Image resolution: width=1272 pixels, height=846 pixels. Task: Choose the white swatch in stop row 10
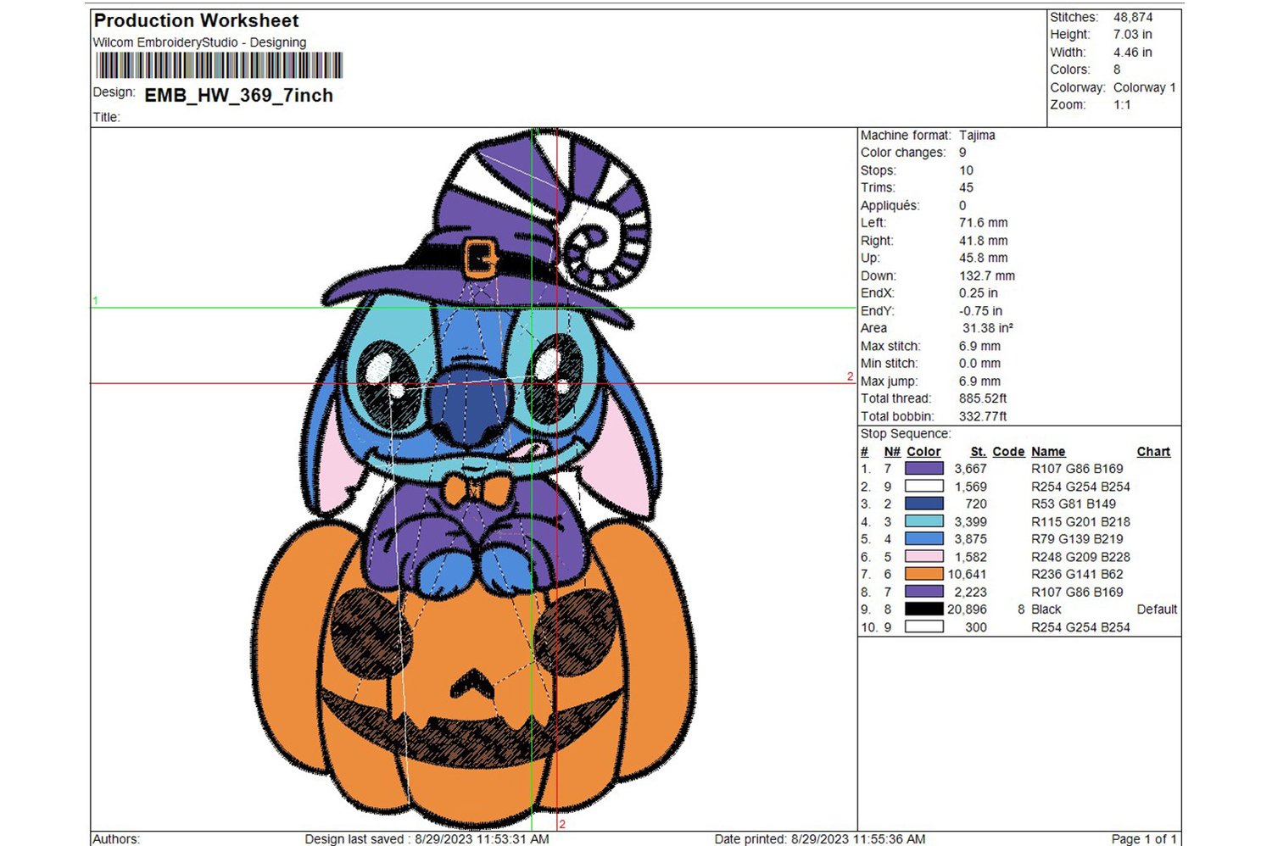(924, 627)
